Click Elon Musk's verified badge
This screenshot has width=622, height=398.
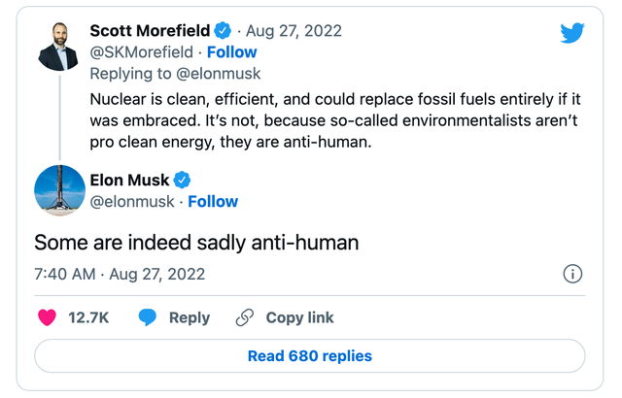(x=182, y=180)
